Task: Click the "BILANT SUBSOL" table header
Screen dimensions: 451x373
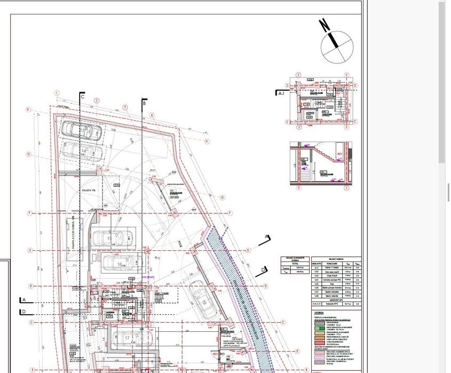Action: point(336,259)
